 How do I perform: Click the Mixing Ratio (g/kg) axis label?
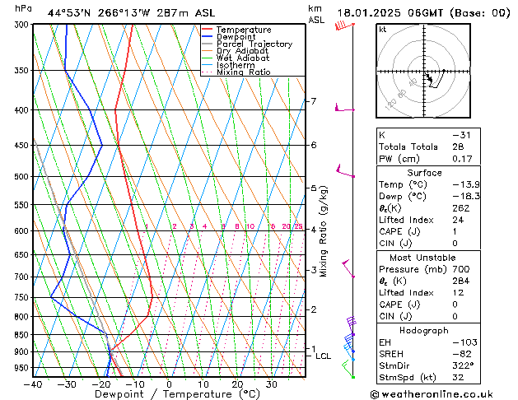point(323,231)
